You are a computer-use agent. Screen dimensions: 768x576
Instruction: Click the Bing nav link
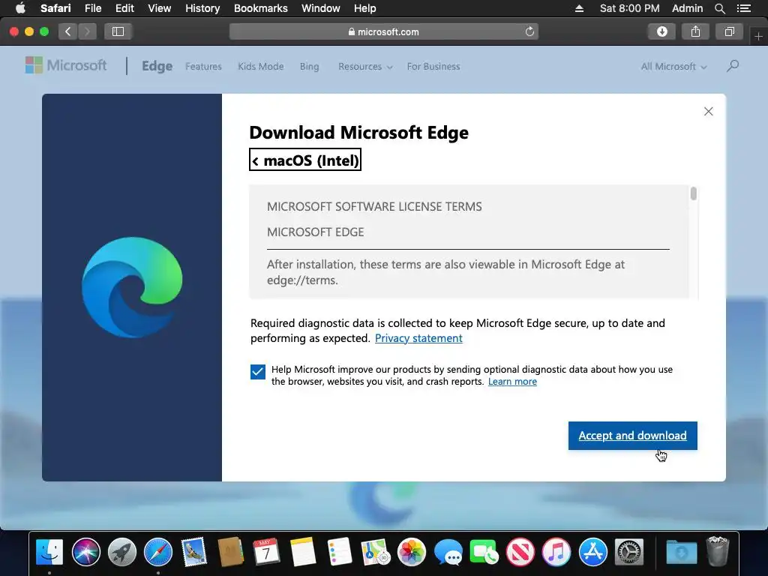pyautogui.click(x=309, y=67)
